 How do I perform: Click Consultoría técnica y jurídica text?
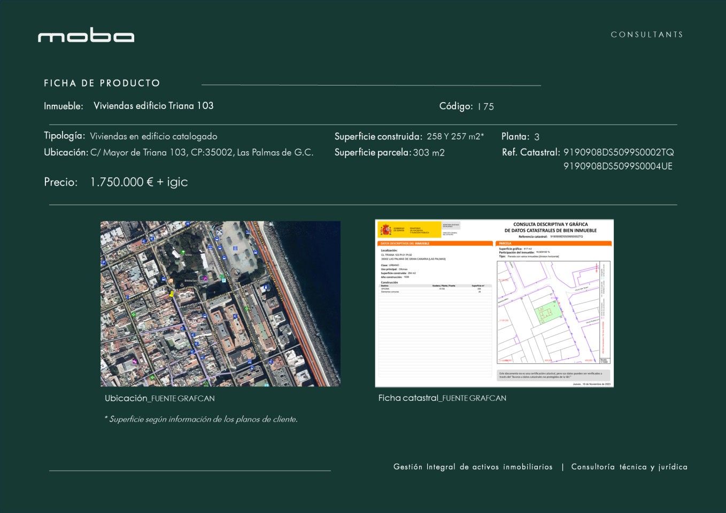tap(629, 467)
